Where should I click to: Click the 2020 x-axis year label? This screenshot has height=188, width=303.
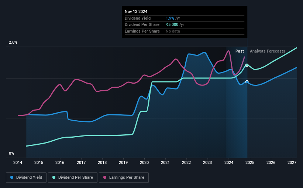(144, 162)
